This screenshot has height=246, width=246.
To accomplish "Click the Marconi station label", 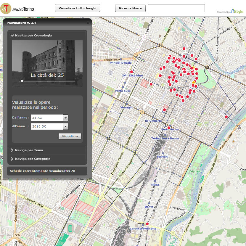I will [163, 157].
